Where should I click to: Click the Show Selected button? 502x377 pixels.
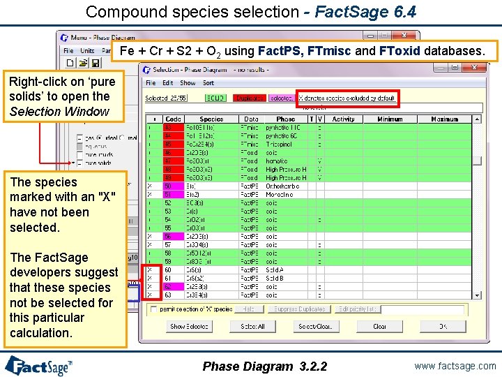[x=189, y=326]
